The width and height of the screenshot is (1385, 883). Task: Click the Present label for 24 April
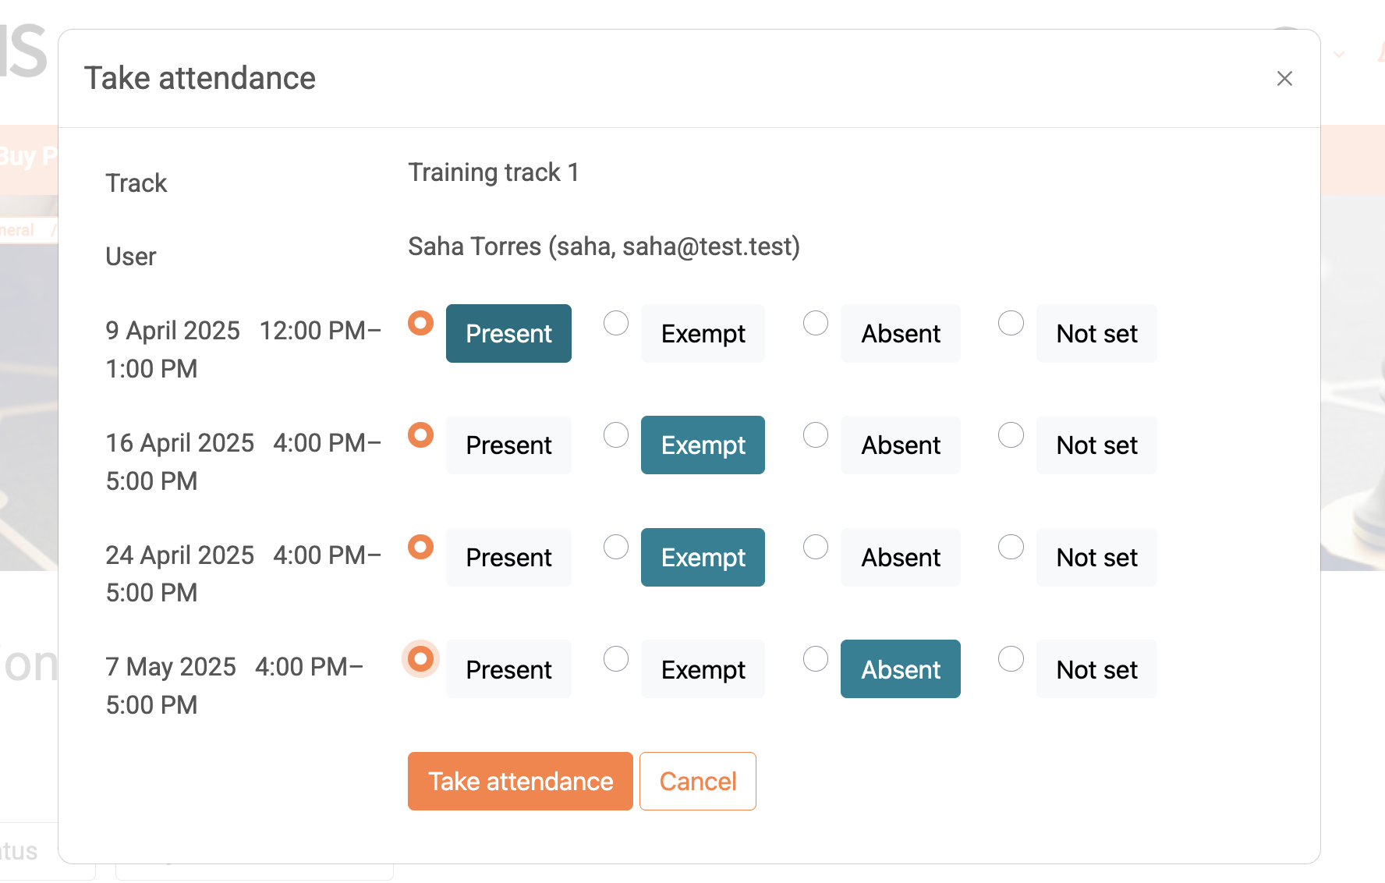point(508,557)
